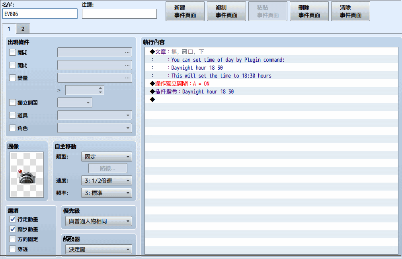The height and width of the screenshot is (259, 402).
Task: Enable the 道具 condition checkbox
Action: [13, 115]
